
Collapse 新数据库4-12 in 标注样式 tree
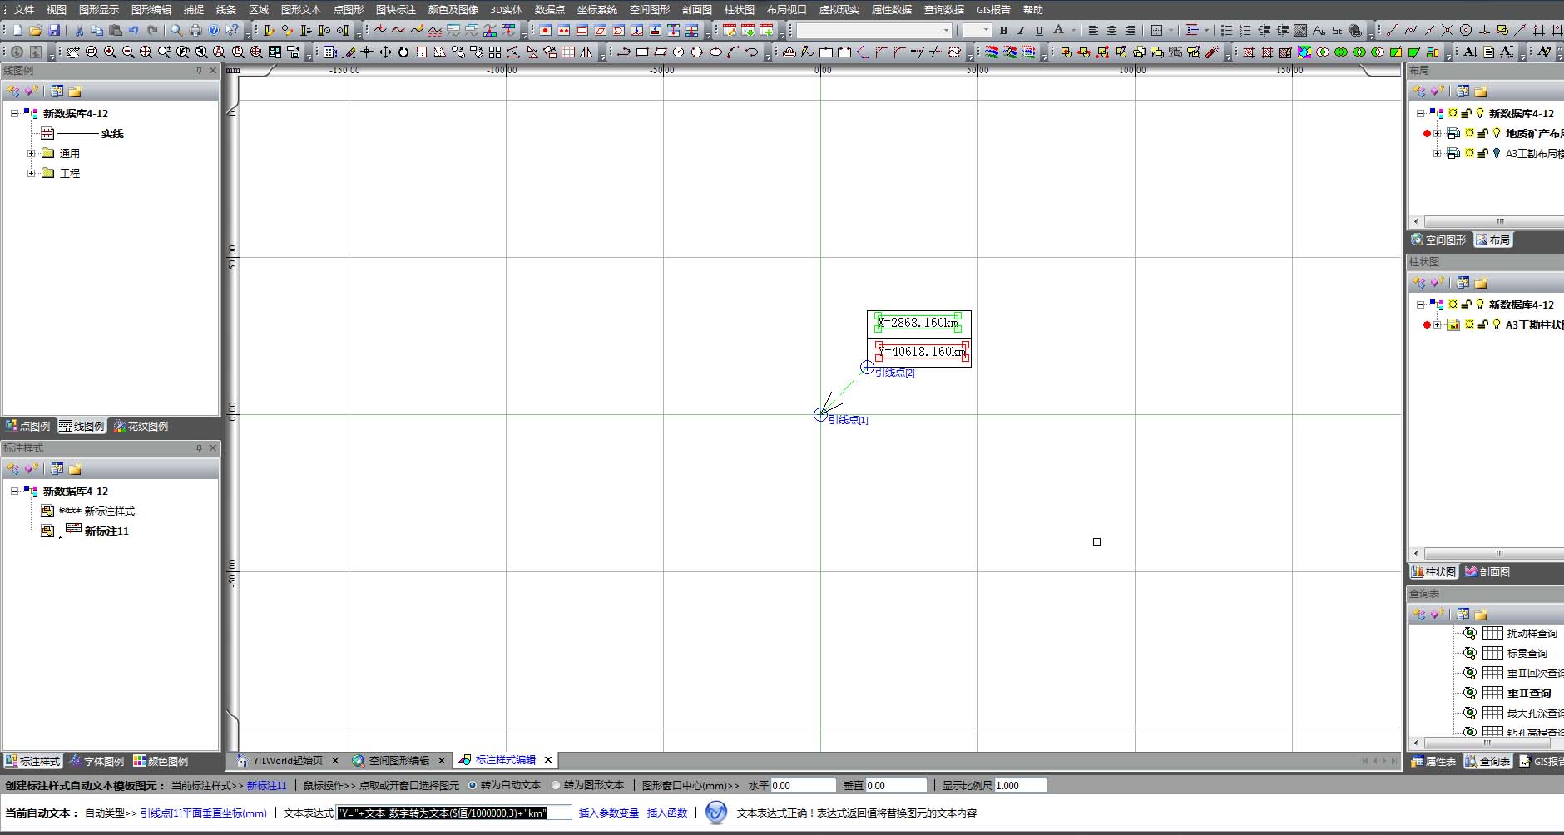(14, 491)
